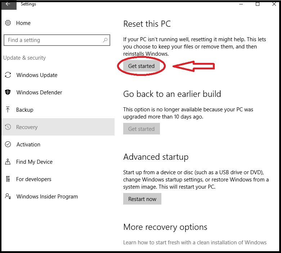
Task: Click the Home gear icon
Action: point(8,23)
